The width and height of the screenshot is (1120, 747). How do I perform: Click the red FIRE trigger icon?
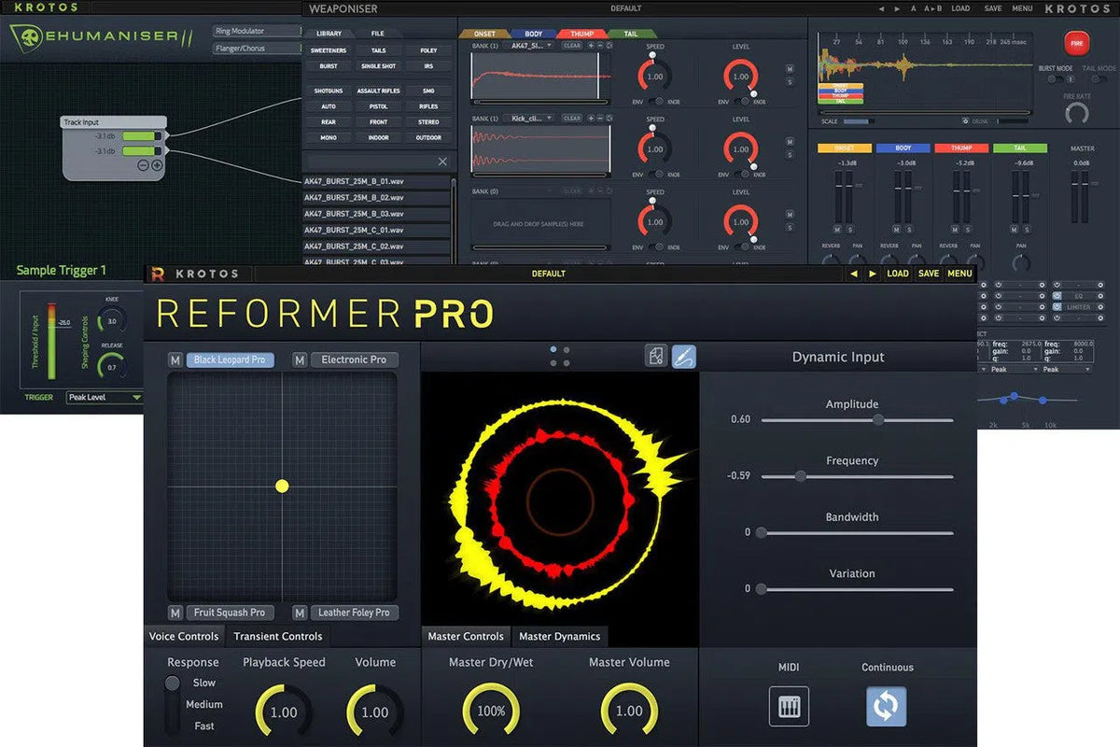(1076, 42)
